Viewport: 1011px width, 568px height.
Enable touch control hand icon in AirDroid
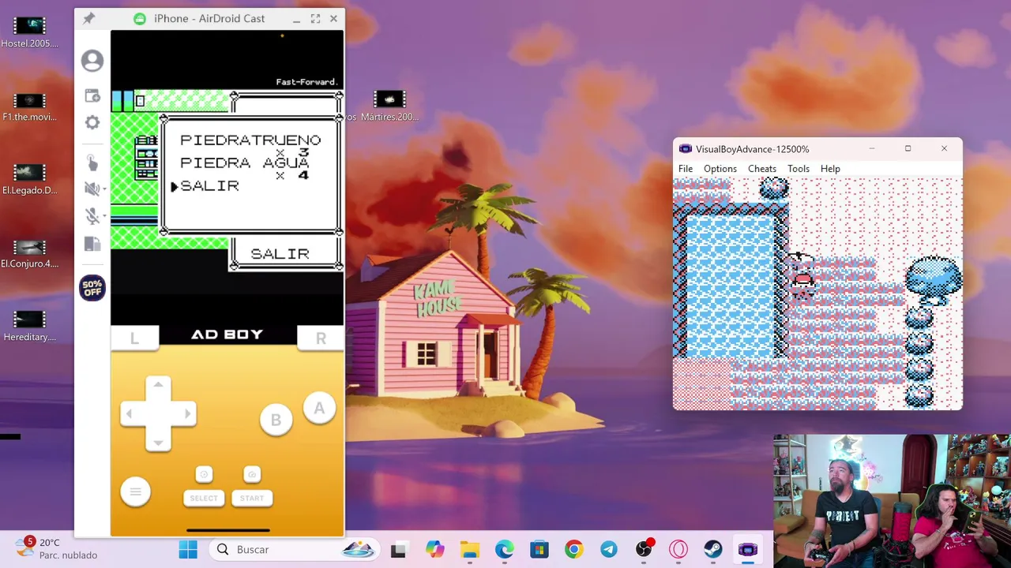click(x=92, y=163)
